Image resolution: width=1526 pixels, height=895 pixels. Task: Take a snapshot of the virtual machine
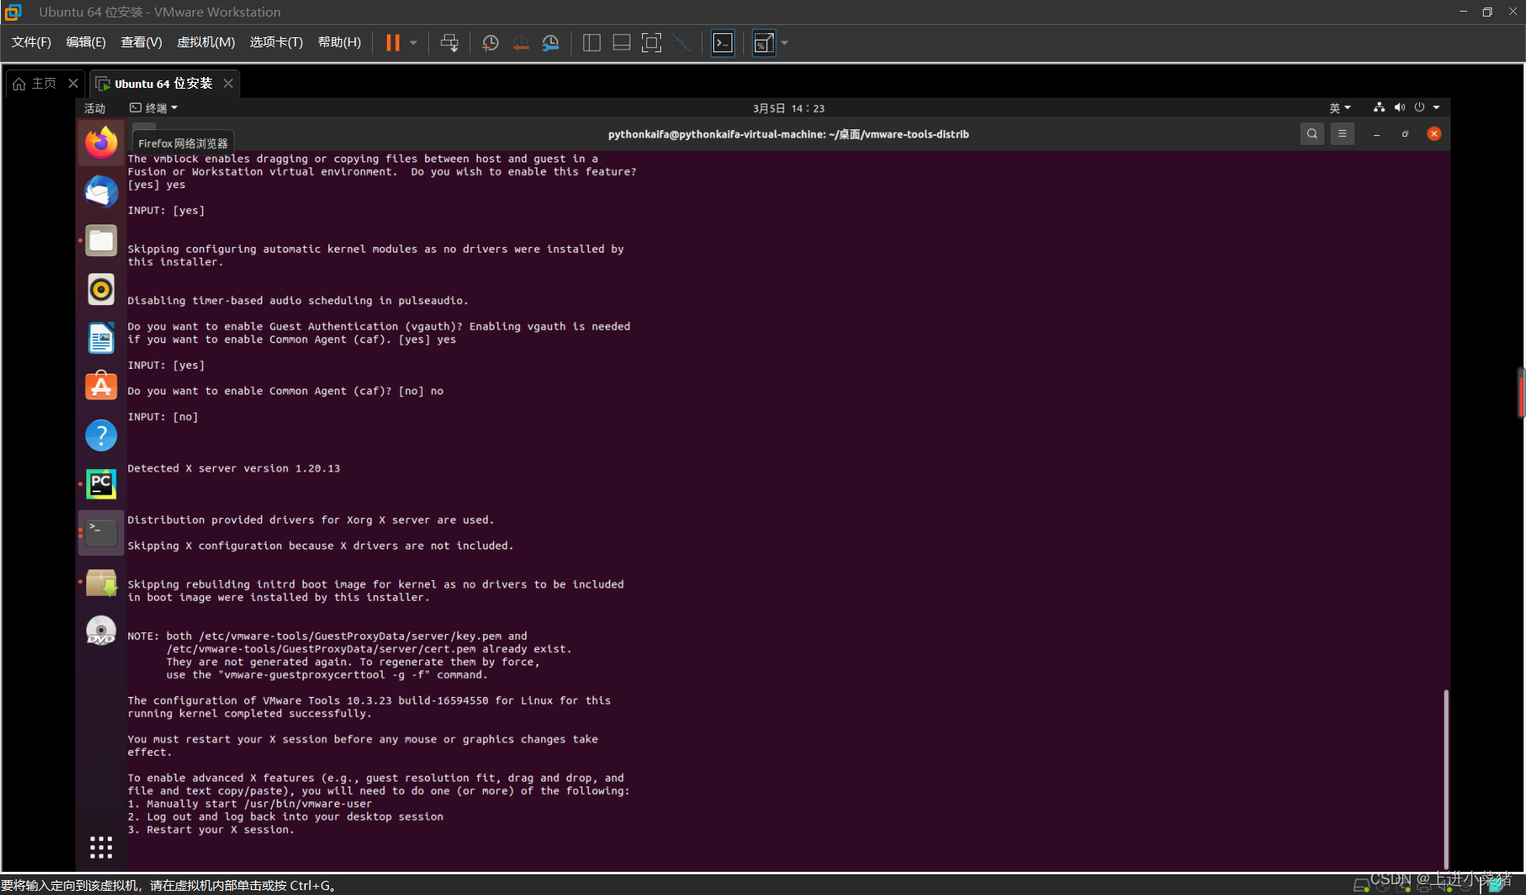pyautogui.click(x=489, y=42)
